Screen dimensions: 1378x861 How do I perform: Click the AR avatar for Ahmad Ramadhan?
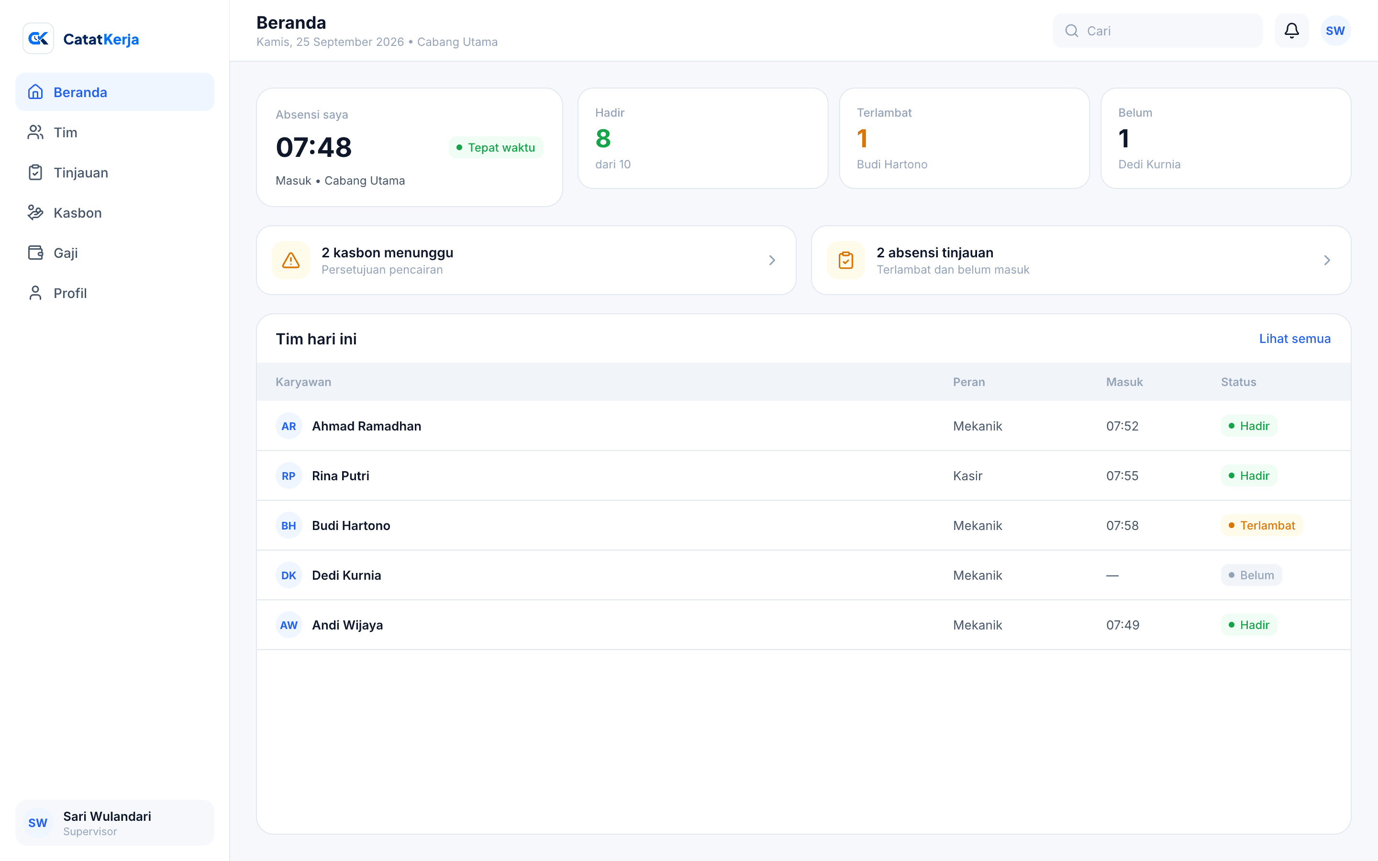click(289, 426)
